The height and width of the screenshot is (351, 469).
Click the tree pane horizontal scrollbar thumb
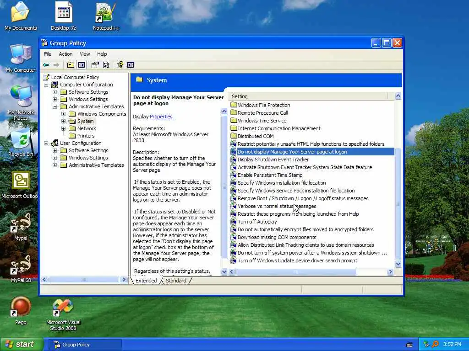click(84, 280)
